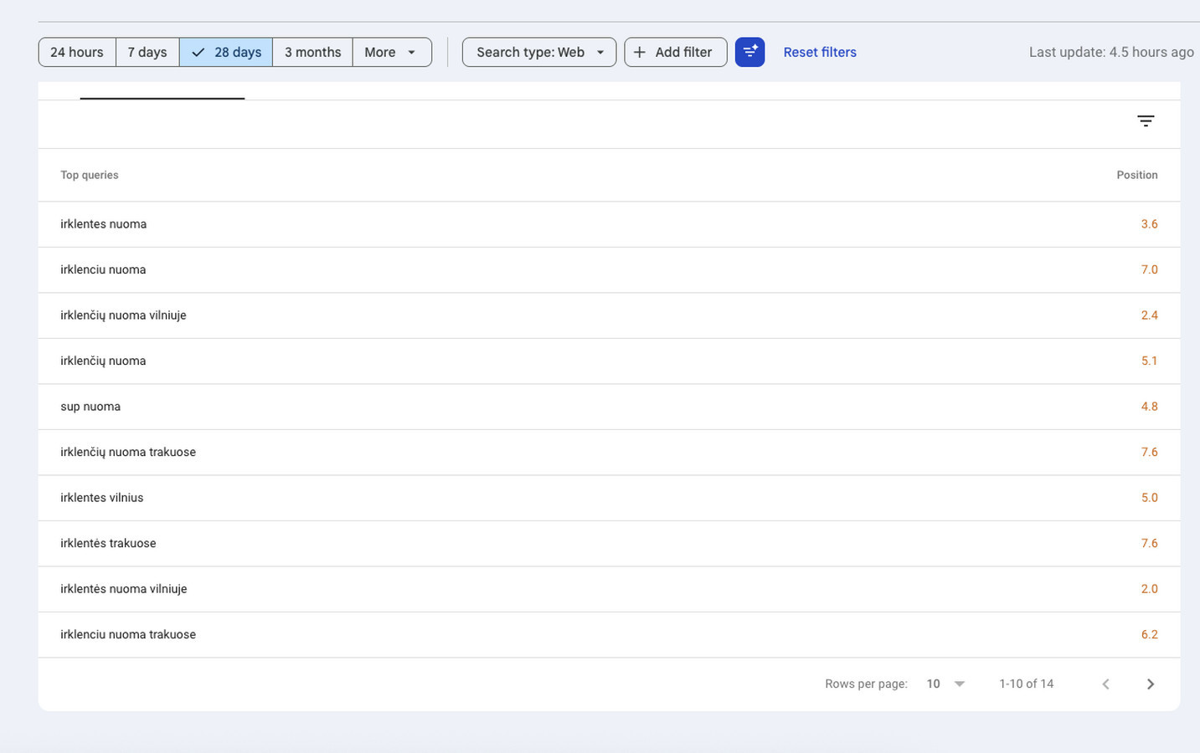This screenshot has width=1200, height=753.
Task: Click the previous page arrow
Action: click(1105, 684)
